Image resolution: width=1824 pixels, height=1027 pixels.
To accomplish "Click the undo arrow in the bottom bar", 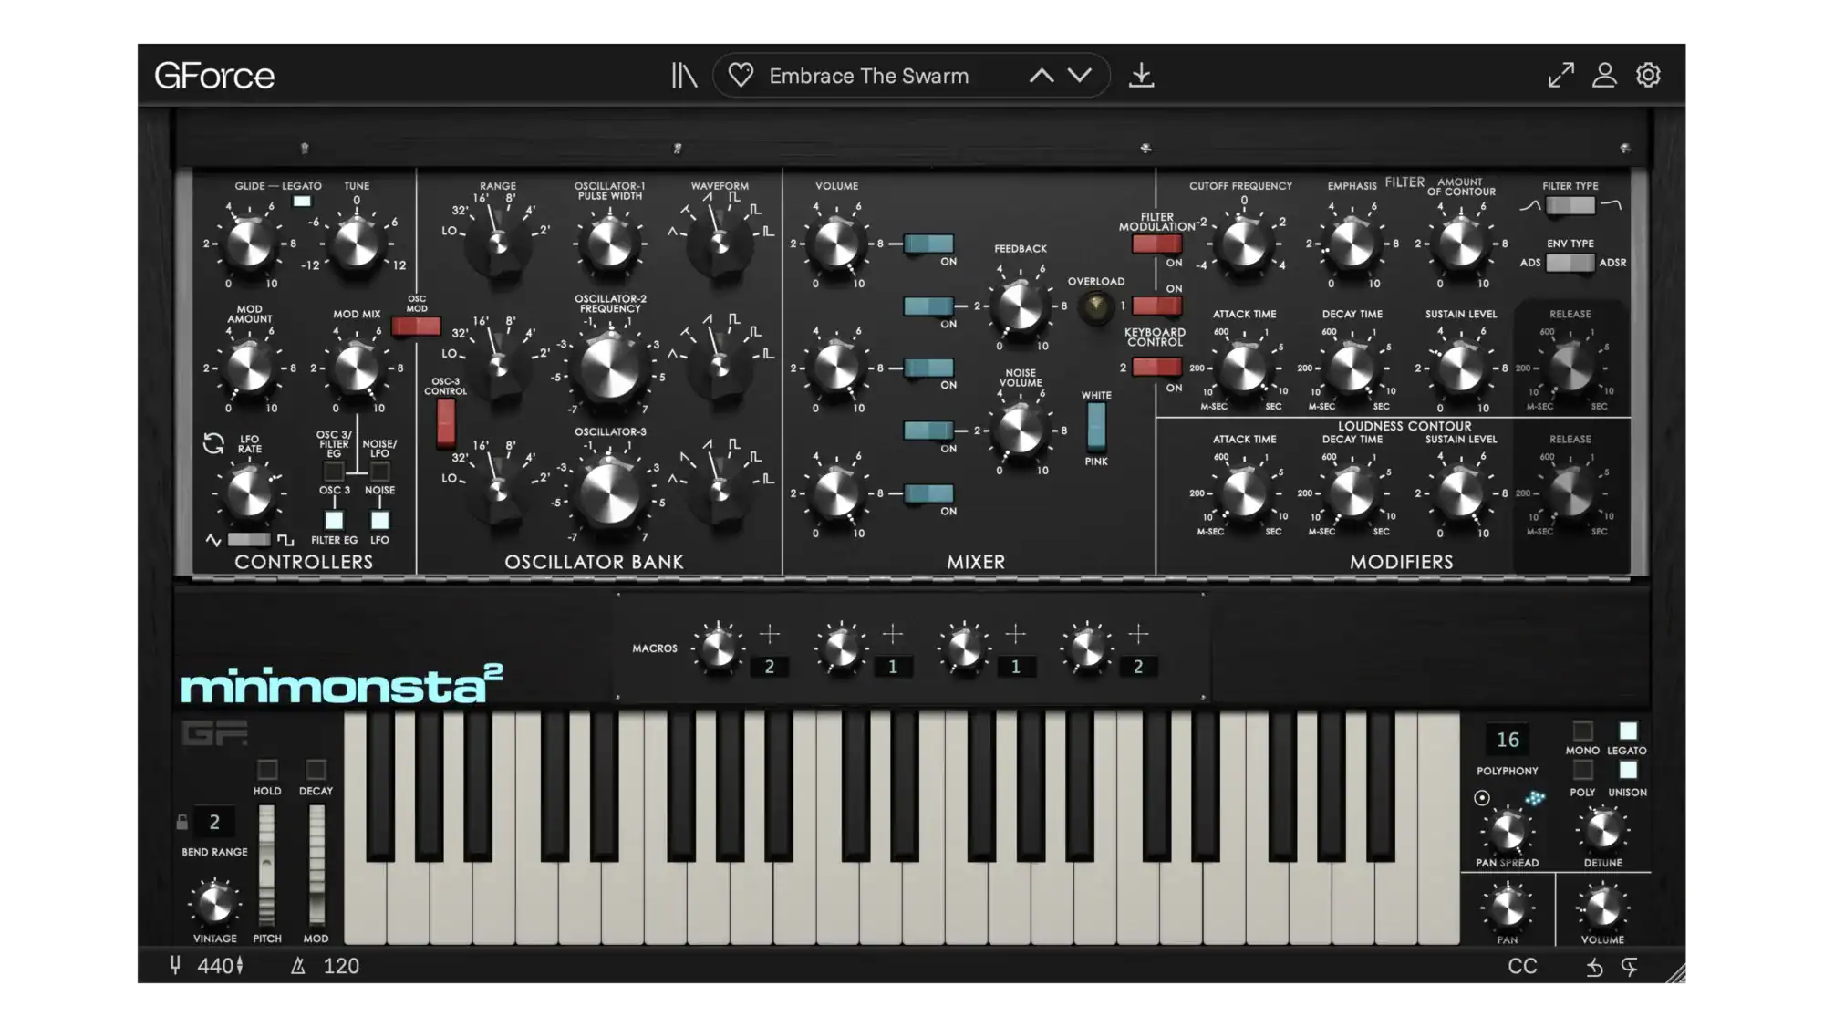I will pyautogui.click(x=1594, y=967).
